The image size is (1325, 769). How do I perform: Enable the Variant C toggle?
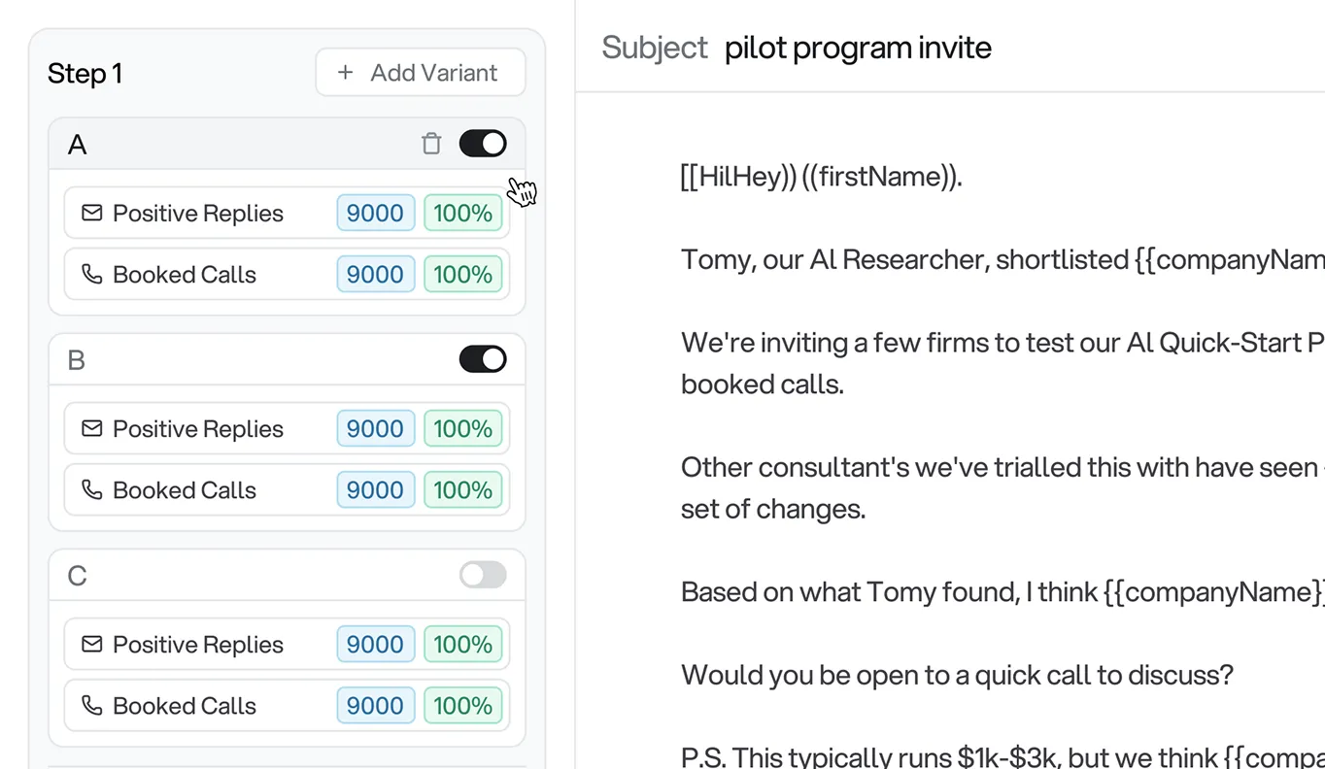[x=483, y=574]
